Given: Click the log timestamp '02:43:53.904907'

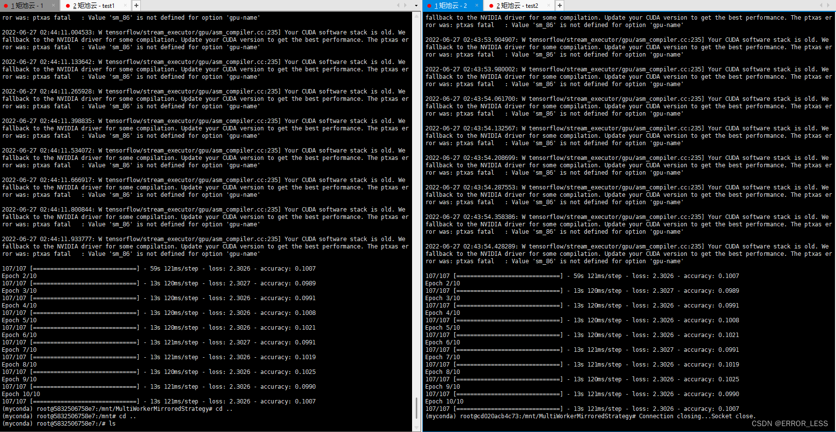Looking at the screenshot, I should [490, 40].
